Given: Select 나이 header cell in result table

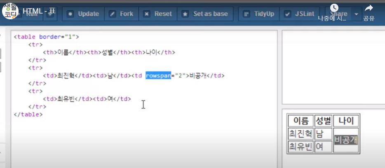Looking at the screenshot, I should [x=346, y=121].
